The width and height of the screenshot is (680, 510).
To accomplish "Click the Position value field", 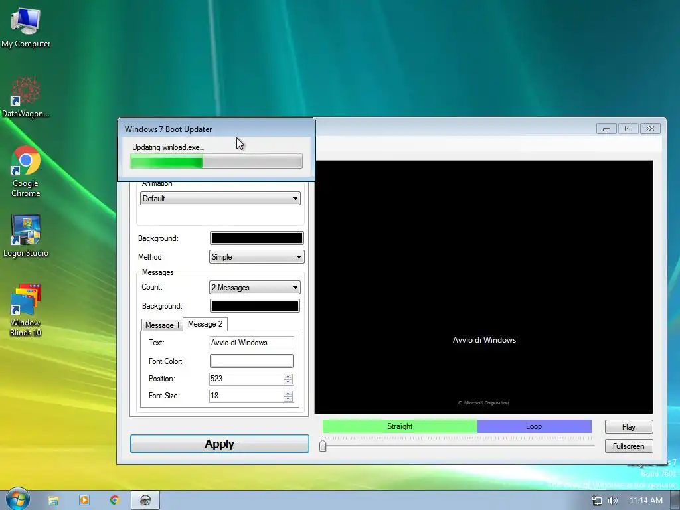I will point(246,379).
